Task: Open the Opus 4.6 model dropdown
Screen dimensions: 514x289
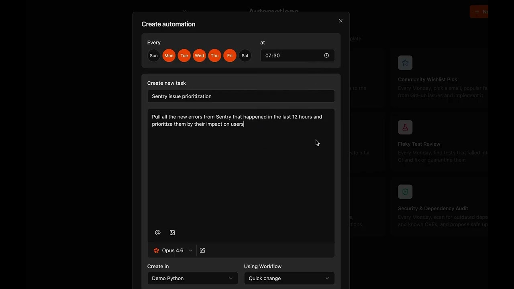Action: 173,250
